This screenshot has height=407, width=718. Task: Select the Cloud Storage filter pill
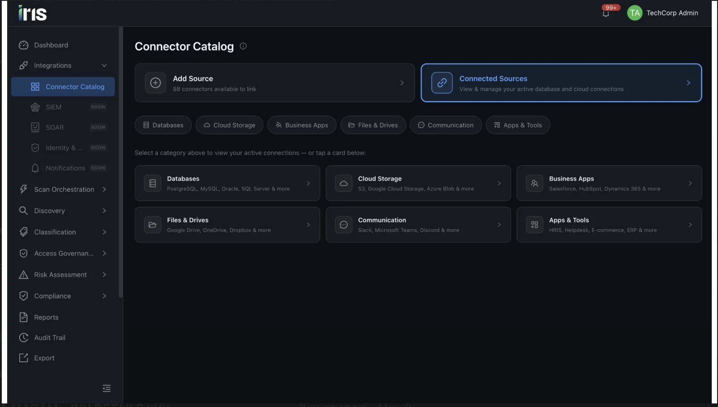pyautogui.click(x=229, y=125)
